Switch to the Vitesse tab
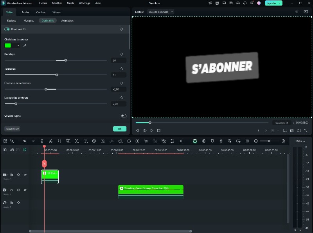 click(56, 13)
